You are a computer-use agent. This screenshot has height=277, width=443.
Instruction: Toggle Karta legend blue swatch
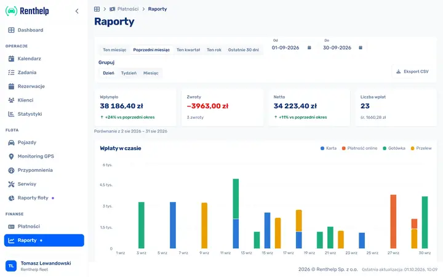[x=322, y=148]
